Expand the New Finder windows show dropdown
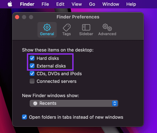Screen dimensions: 157x133 74,103
